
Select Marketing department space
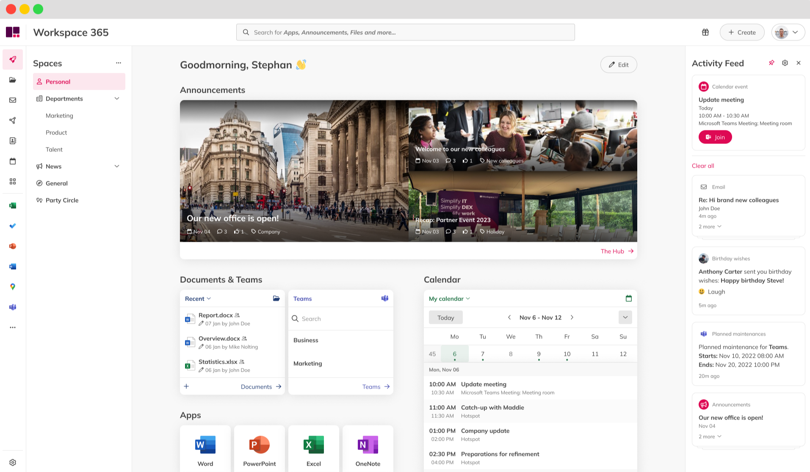59,115
